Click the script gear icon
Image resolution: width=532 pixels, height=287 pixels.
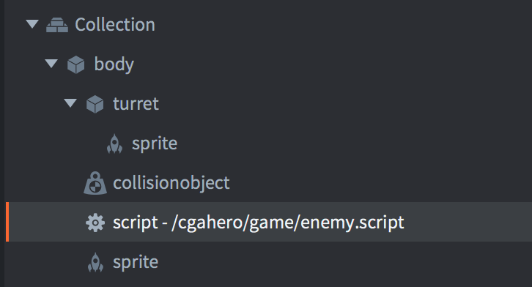click(x=95, y=223)
